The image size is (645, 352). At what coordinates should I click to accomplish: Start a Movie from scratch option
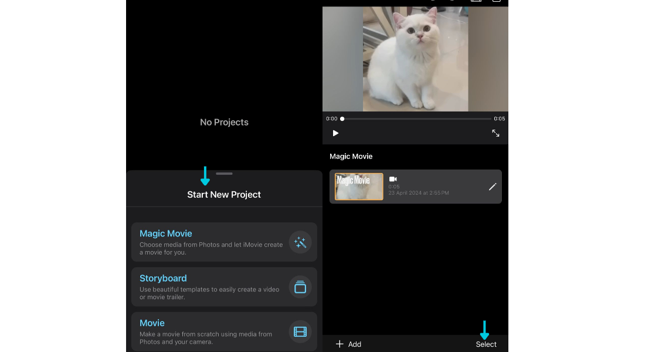coord(224,331)
